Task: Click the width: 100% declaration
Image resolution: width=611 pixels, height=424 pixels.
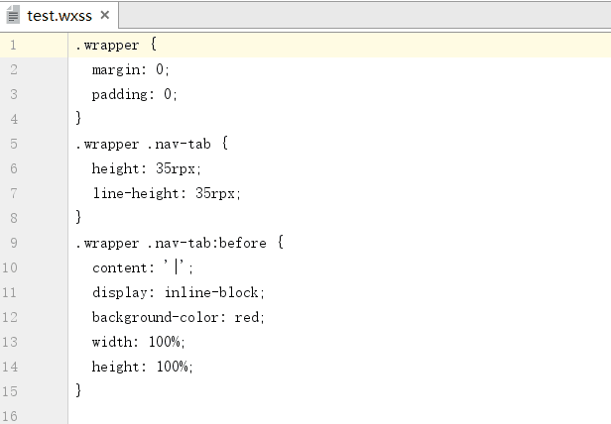Action: click(138, 342)
